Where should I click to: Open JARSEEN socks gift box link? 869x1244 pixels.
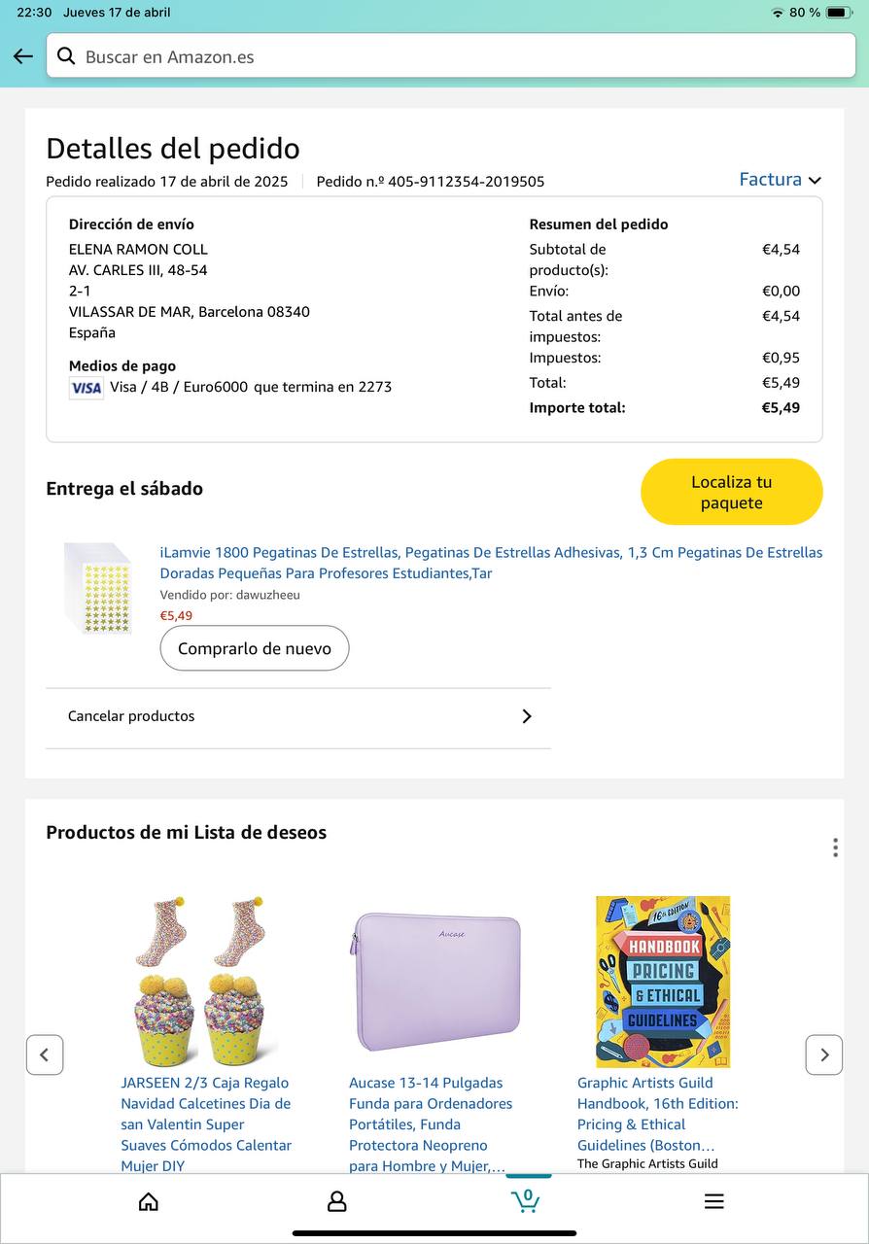point(206,1123)
